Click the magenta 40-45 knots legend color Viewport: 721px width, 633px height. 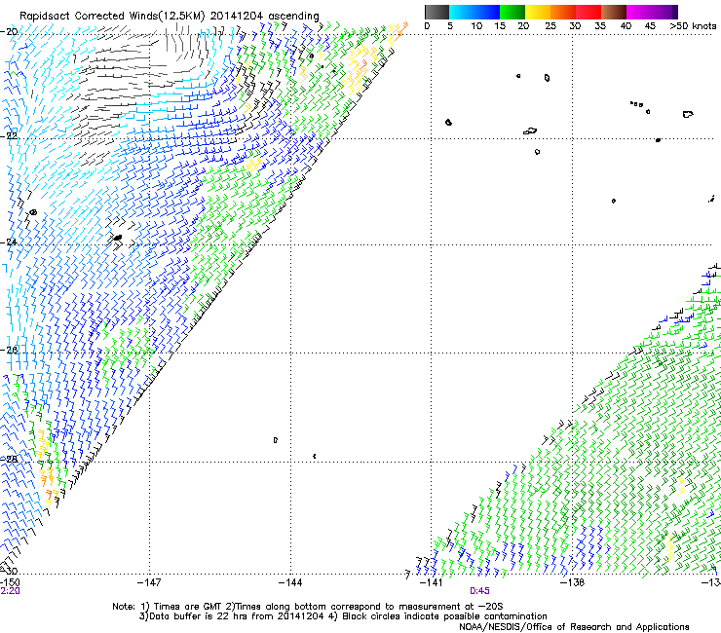click(x=639, y=12)
